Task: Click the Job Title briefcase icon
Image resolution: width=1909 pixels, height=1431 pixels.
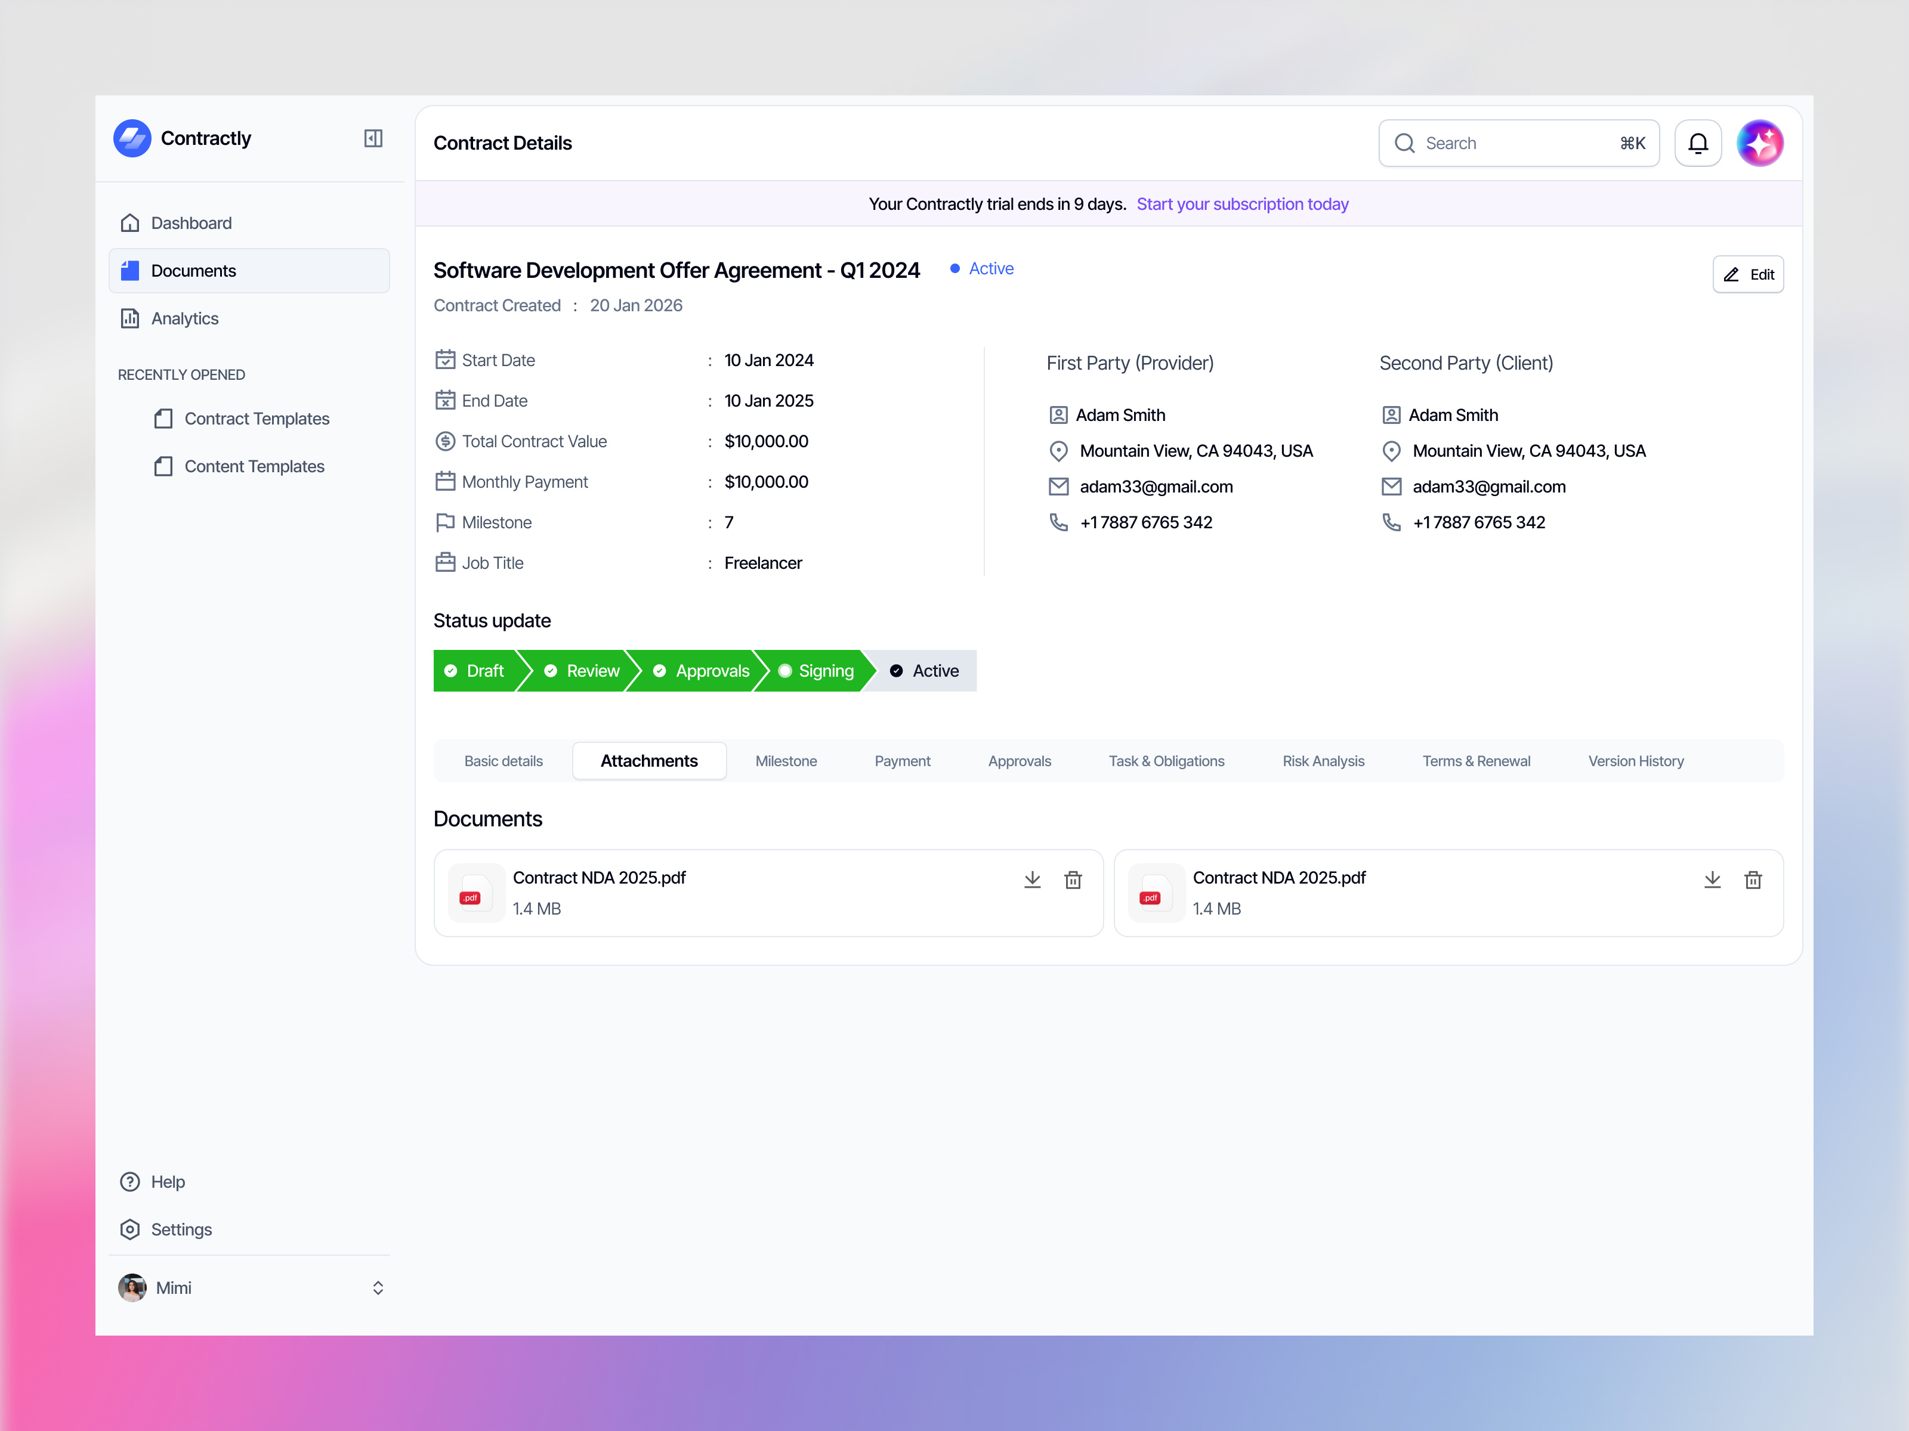Action: pyautogui.click(x=445, y=562)
